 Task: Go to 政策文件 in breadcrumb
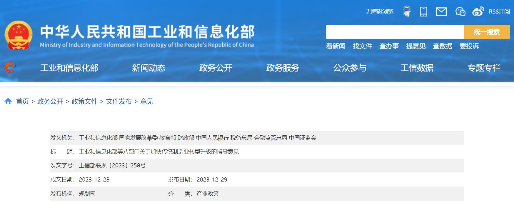point(85,101)
